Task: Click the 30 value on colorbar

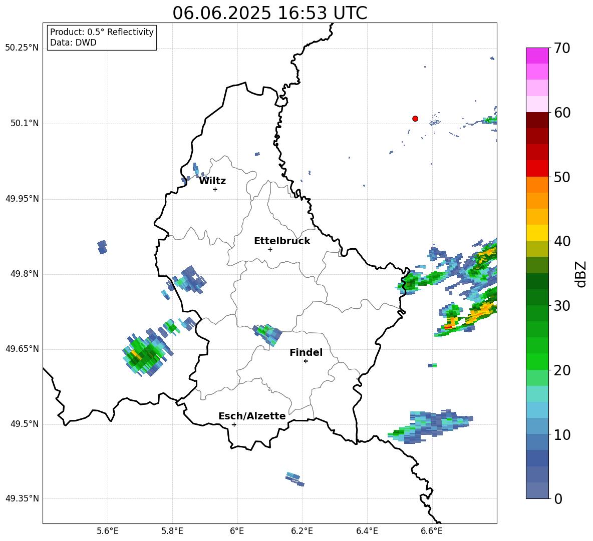Action: click(562, 306)
